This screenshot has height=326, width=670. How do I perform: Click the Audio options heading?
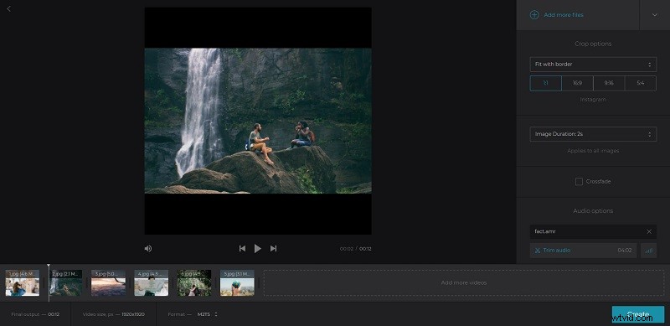(x=593, y=210)
